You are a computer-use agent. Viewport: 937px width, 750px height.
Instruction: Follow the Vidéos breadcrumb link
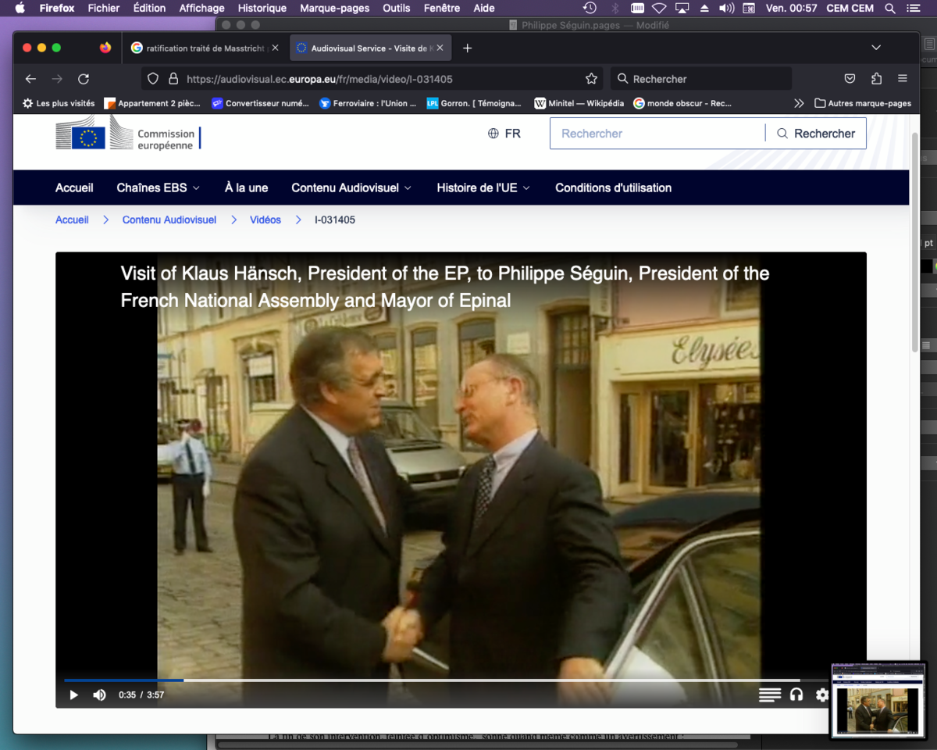tap(265, 220)
